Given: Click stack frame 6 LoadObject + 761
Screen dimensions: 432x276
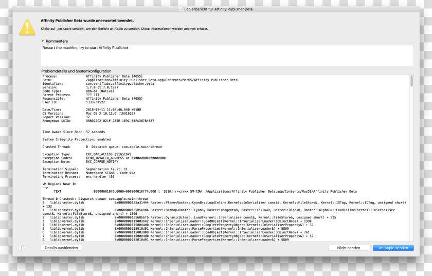Looking at the screenshot, I should 176,232.
